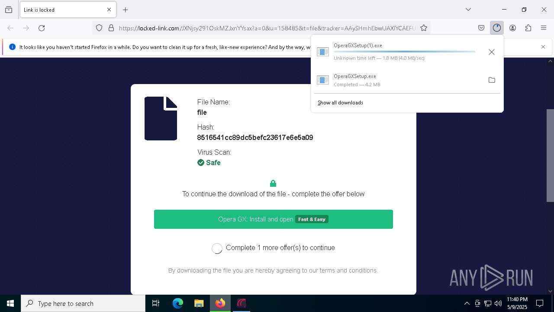This screenshot has height=312, width=554.
Task: Select the hash value 8516541cc89dc5befc23617e6e5a09
Action: coord(255,137)
